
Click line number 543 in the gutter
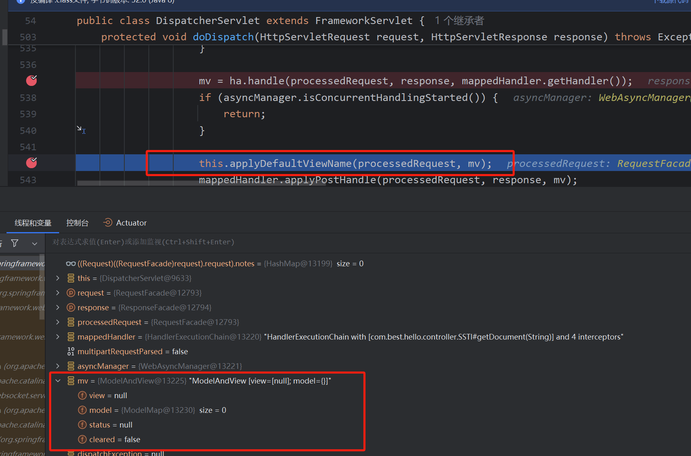click(x=28, y=180)
